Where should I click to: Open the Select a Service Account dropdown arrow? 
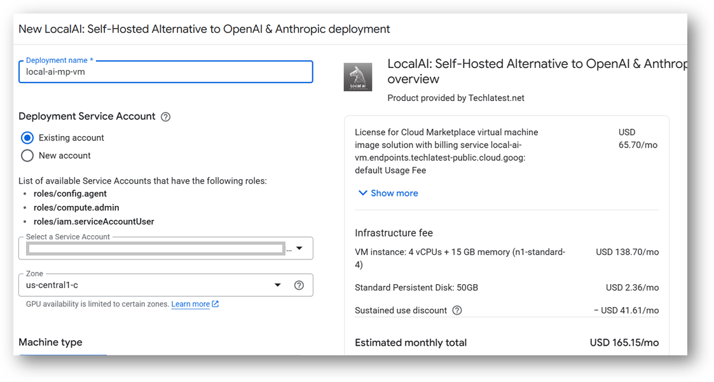coord(299,248)
